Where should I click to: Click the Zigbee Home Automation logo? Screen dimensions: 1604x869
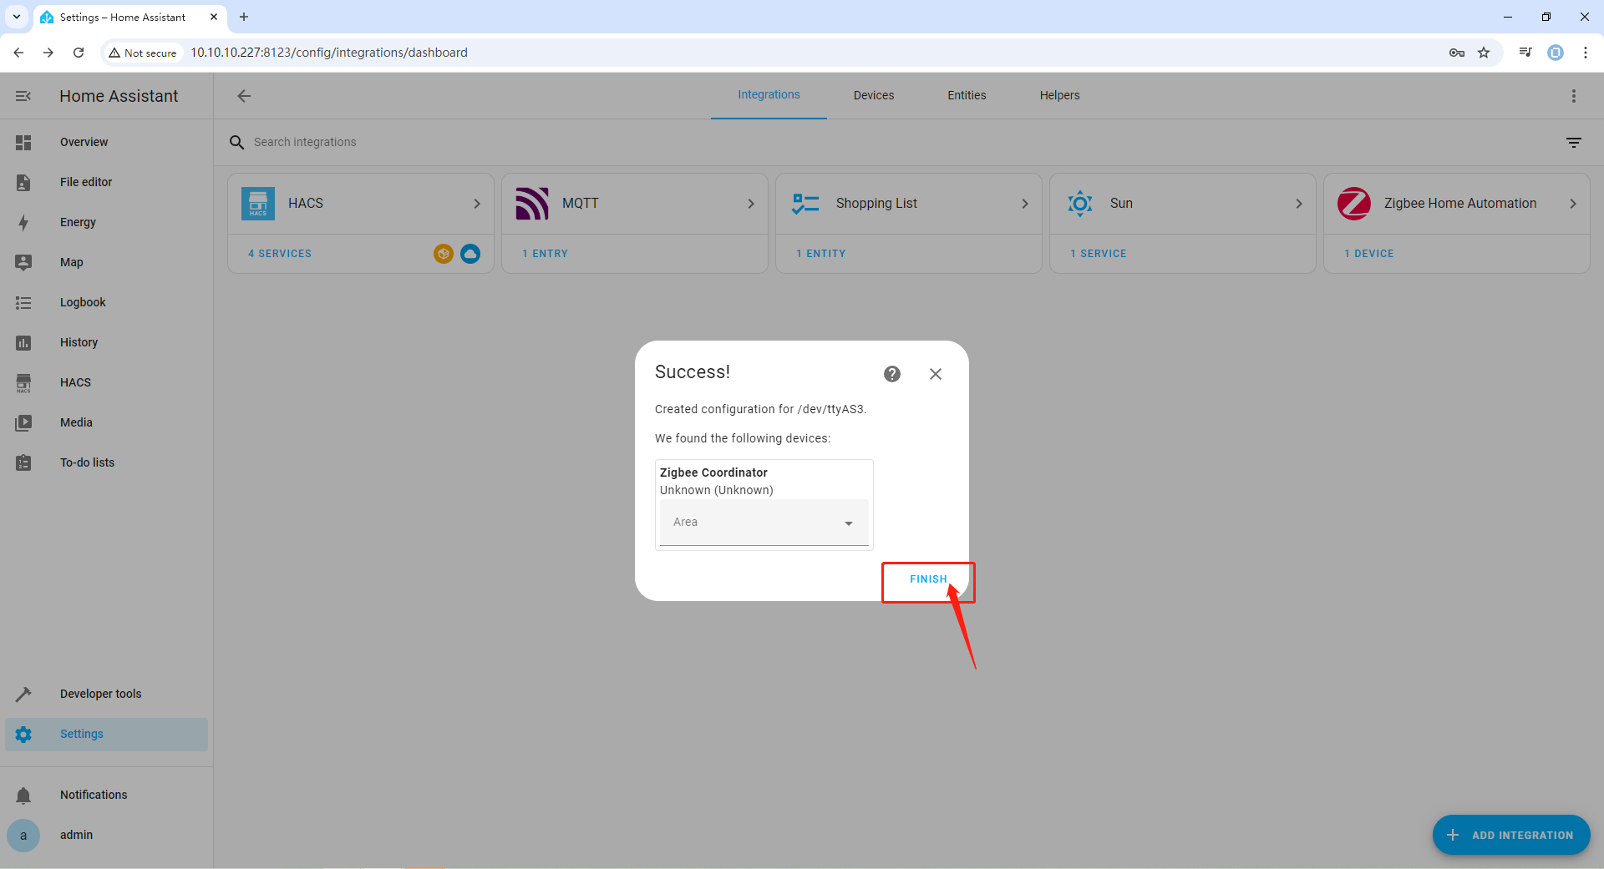[1353, 204]
